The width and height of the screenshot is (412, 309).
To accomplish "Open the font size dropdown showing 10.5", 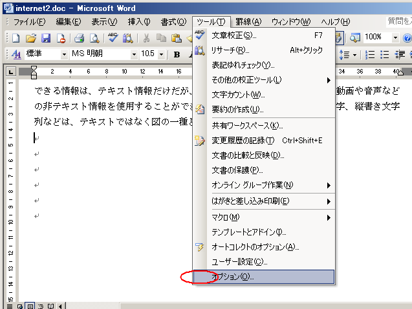I will (161, 55).
